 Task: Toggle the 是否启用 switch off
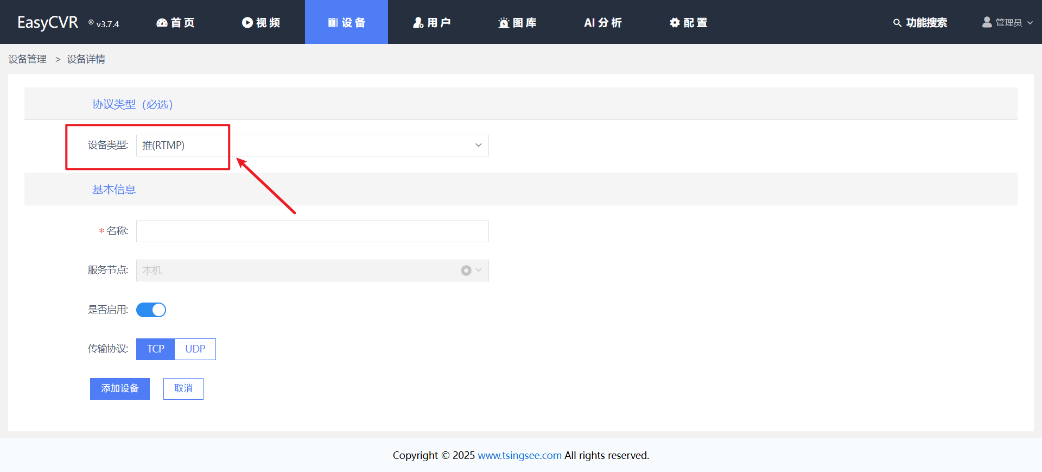click(151, 310)
